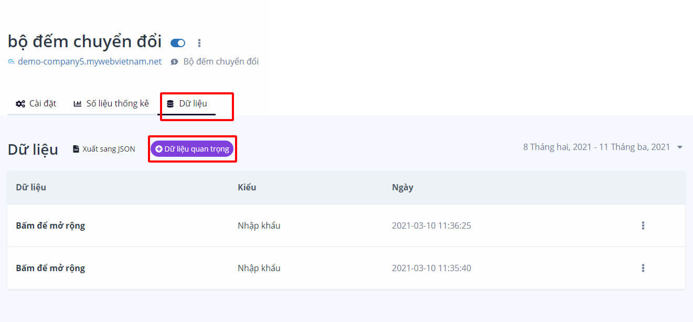Open three-dot menu beside the page title

(x=199, y=43)
